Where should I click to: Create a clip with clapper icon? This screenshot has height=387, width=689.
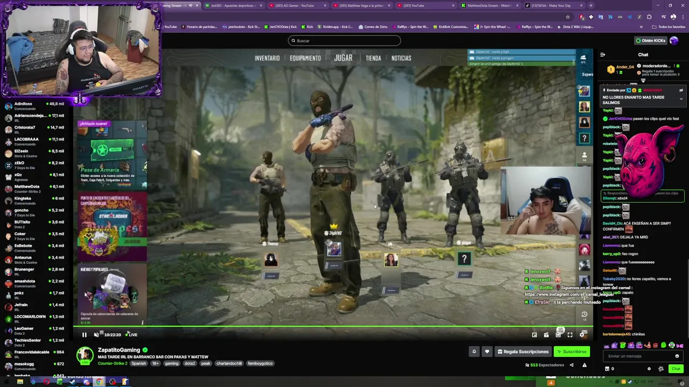tap(546, 335)
